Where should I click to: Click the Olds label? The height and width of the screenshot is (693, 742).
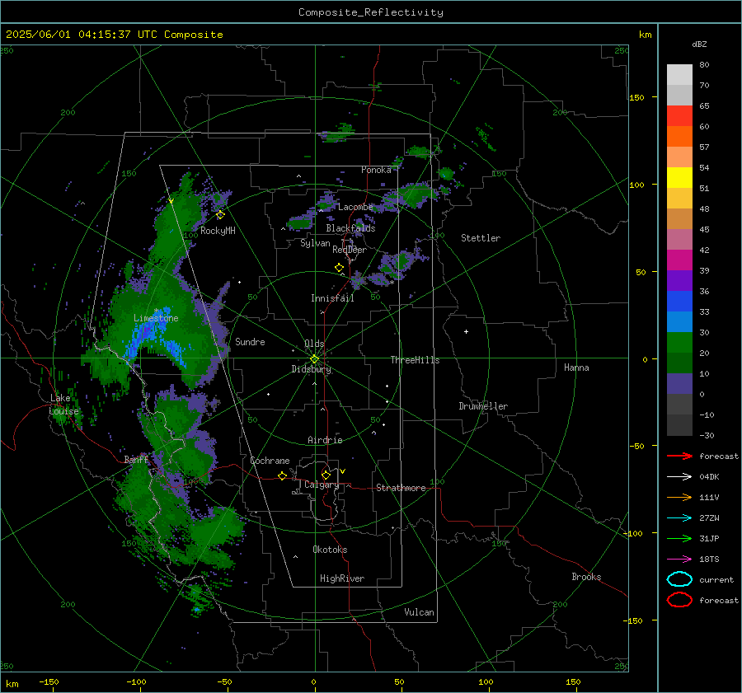point(314,344)
